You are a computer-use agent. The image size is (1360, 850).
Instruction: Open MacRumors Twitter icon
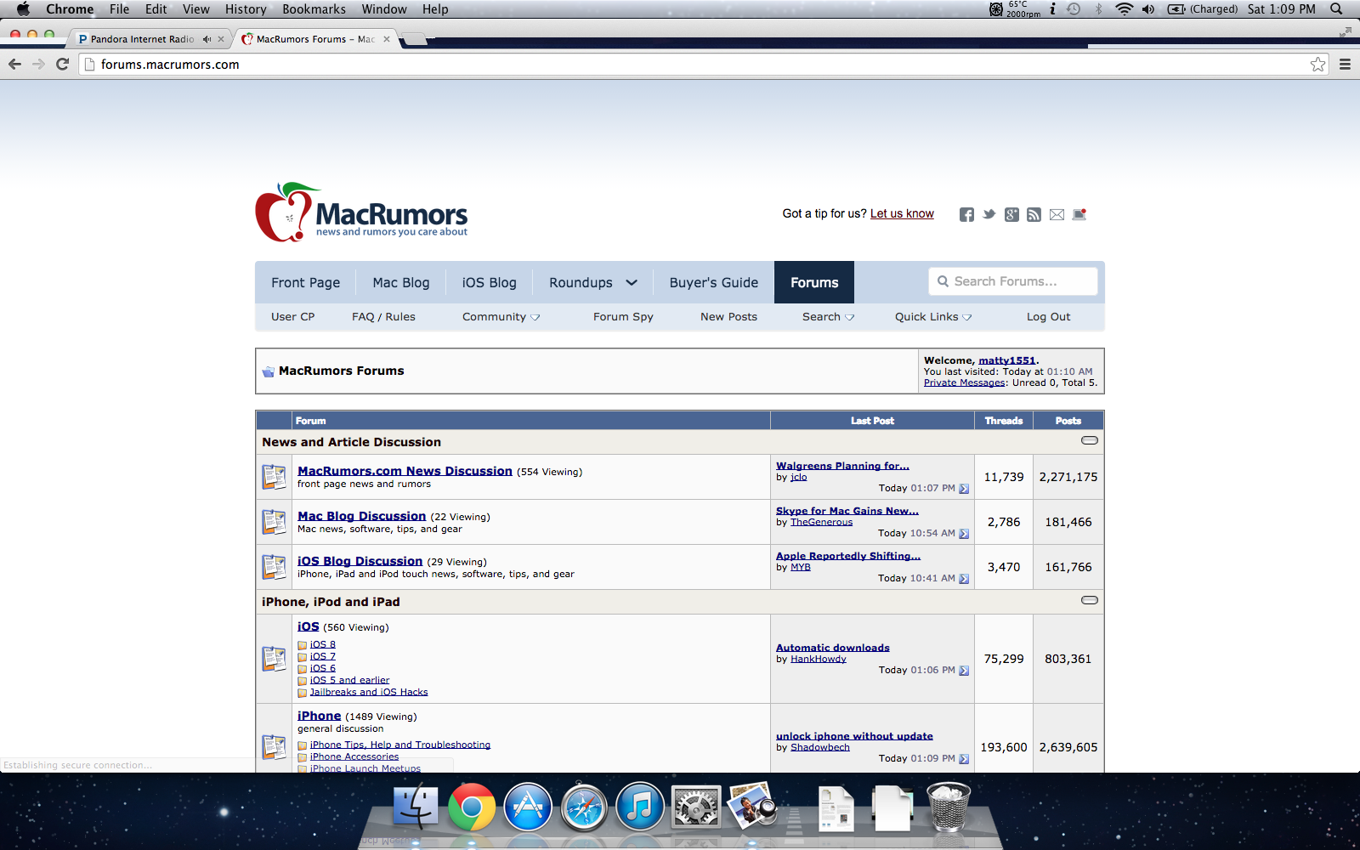click(x=989, y=214)
